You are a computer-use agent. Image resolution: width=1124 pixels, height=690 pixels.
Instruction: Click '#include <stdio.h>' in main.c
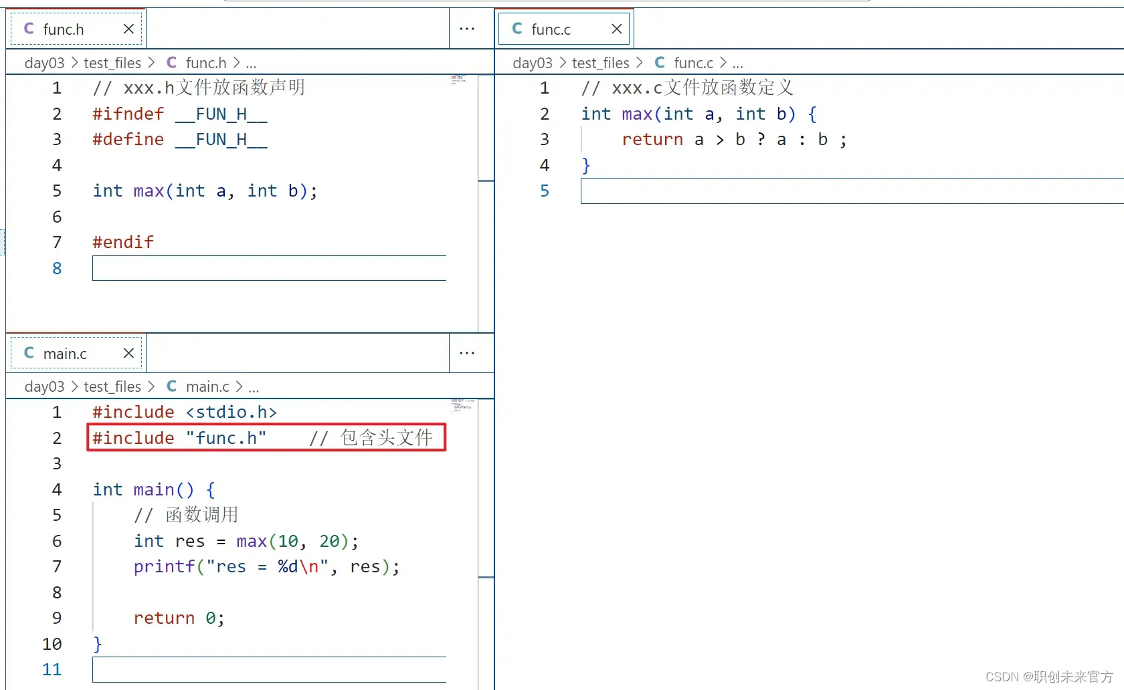(x=185, y=412)
